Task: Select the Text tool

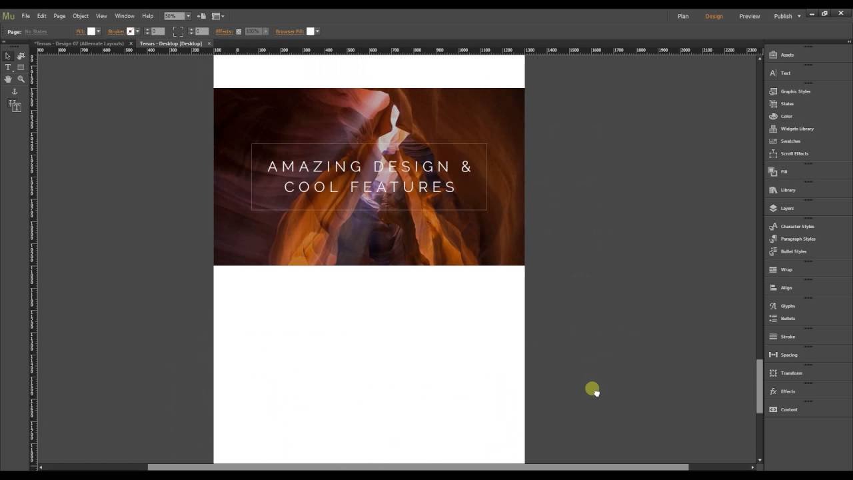Action: 8,67
